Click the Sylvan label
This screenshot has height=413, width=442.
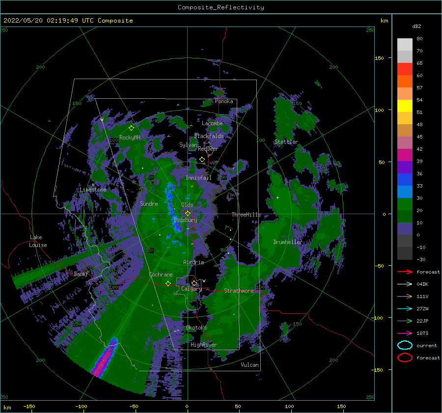(188, 145)
